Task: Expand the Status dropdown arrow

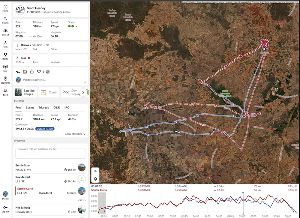Action: pos(76,26)
